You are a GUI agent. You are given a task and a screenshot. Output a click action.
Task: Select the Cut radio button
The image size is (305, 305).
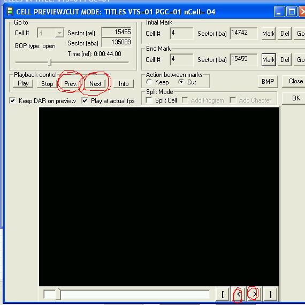pos(181,82)
